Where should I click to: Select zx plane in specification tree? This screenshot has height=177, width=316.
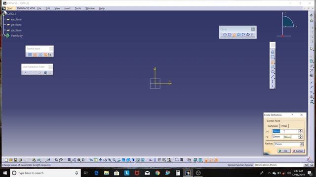[16, 30]
